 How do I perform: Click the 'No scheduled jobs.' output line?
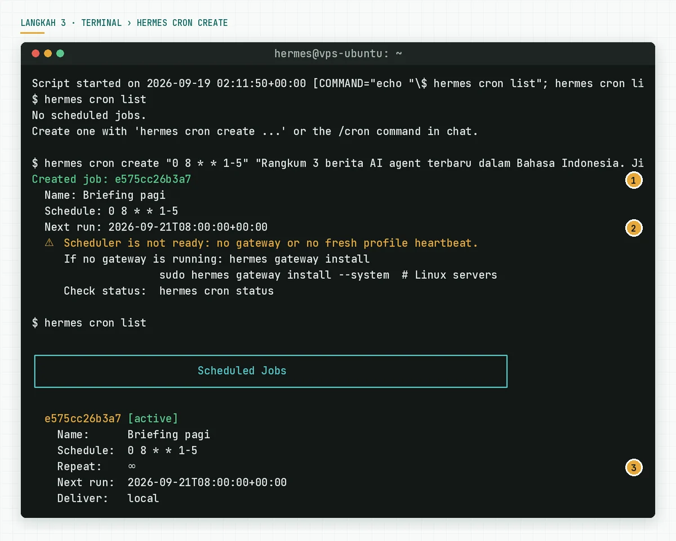pyautogui.click(x=89, y=115)
